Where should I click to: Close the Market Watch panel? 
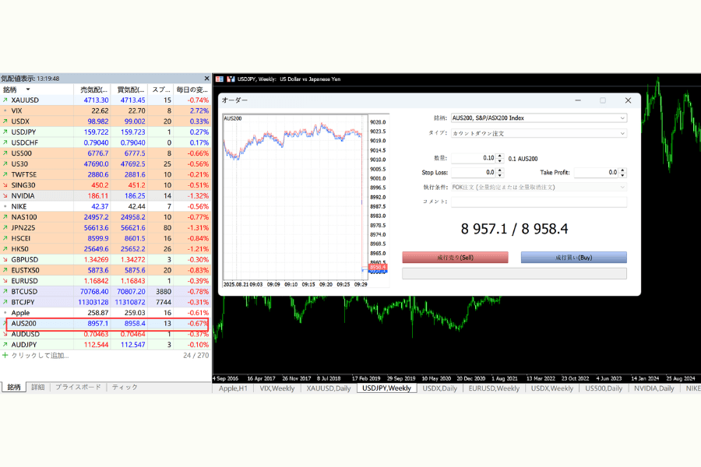pyautogui.click(x=206, y=79)
